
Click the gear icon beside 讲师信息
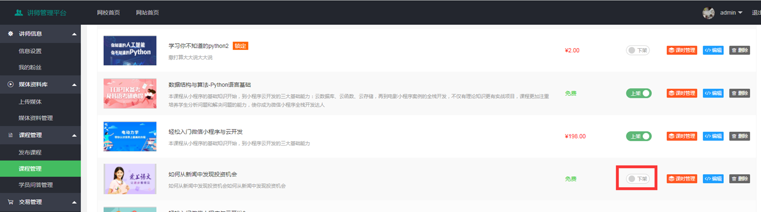10,34
